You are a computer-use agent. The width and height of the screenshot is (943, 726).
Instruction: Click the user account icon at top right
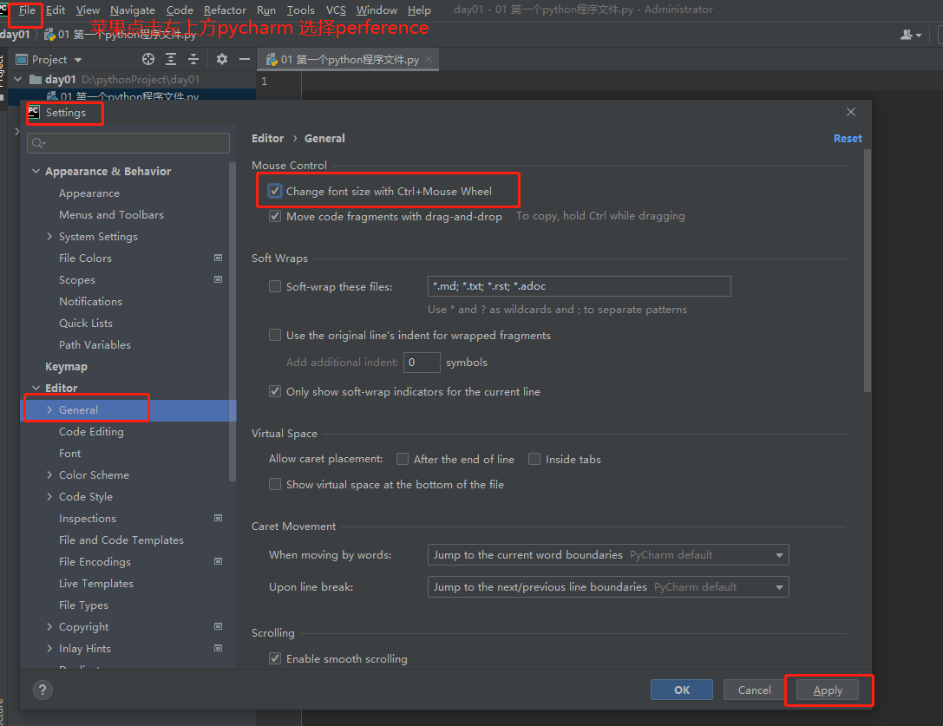pos(908,35)
